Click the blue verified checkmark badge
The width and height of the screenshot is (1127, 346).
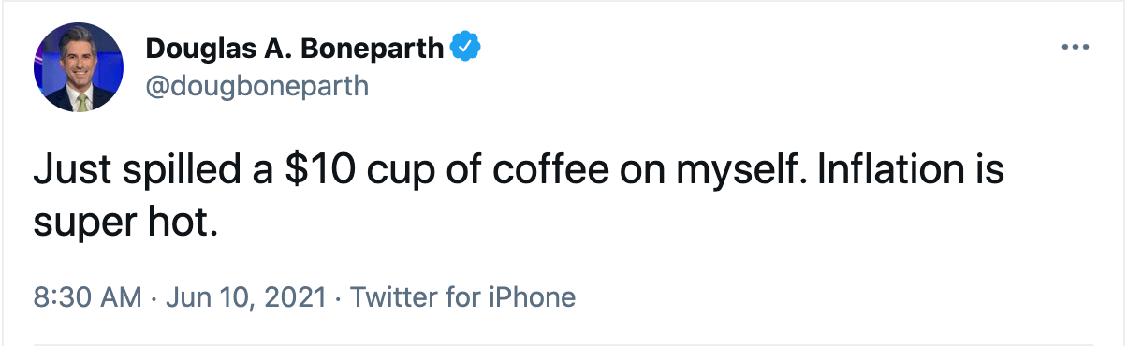(466, 48)
